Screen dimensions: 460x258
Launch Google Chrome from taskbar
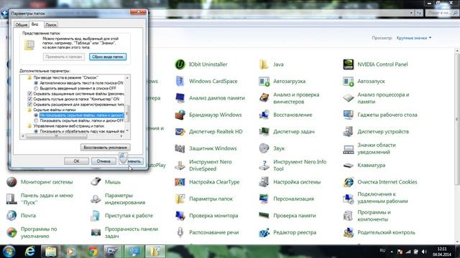pyautogui.click(x=93, y=252)
